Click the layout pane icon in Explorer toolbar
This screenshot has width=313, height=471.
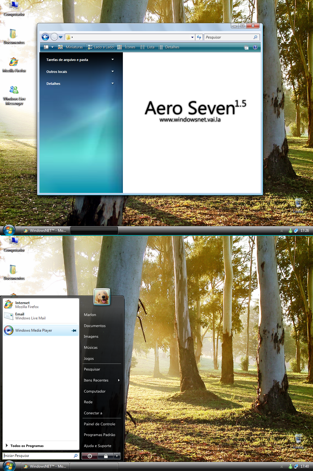point(46,47)
